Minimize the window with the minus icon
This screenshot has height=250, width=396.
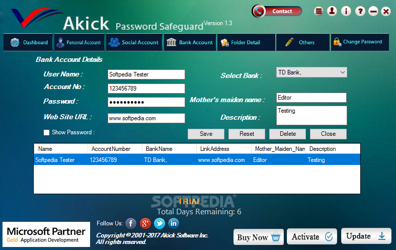tap(373, 11)
